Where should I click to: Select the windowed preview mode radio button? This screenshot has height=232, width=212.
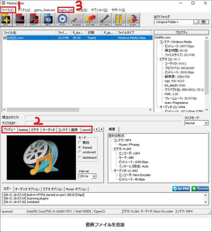[80, 152]
